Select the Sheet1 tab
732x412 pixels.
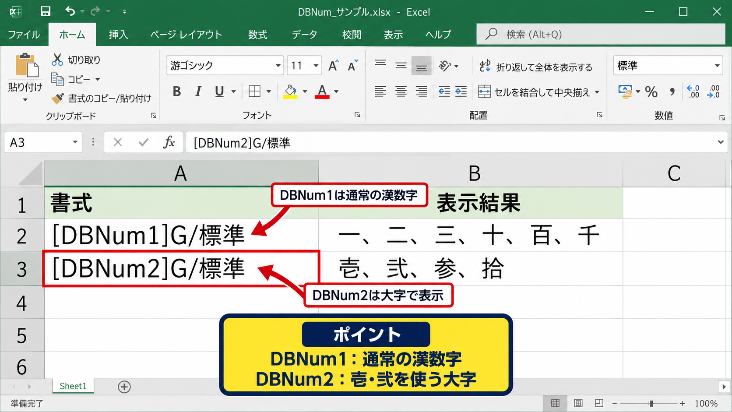tap(73, 386)
